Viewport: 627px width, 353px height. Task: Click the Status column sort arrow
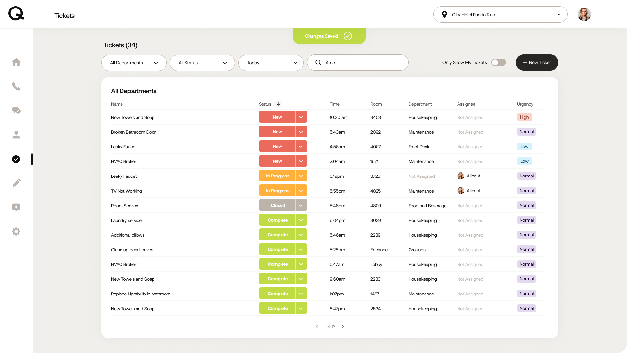coord(278,104)
